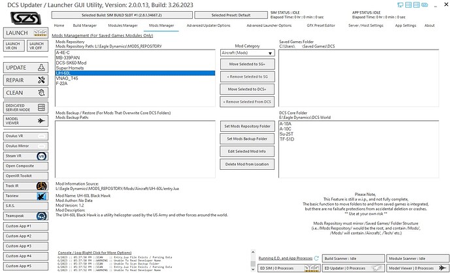Launch with VR OFF

(x=37, y=46)
